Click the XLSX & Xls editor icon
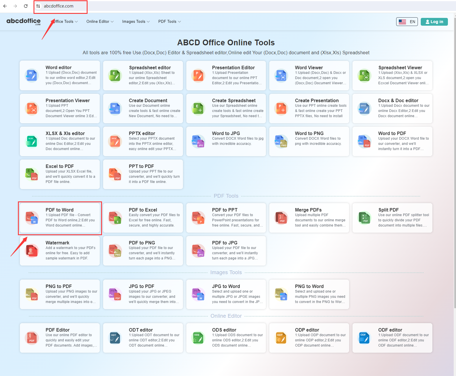456x376 pixels. click(32, 141)
